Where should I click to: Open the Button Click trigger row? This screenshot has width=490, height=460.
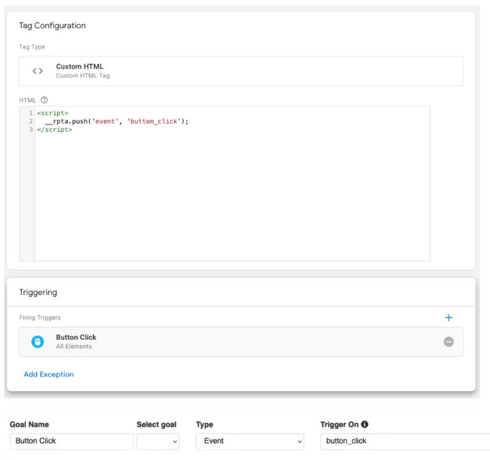[x=241, y=342]
